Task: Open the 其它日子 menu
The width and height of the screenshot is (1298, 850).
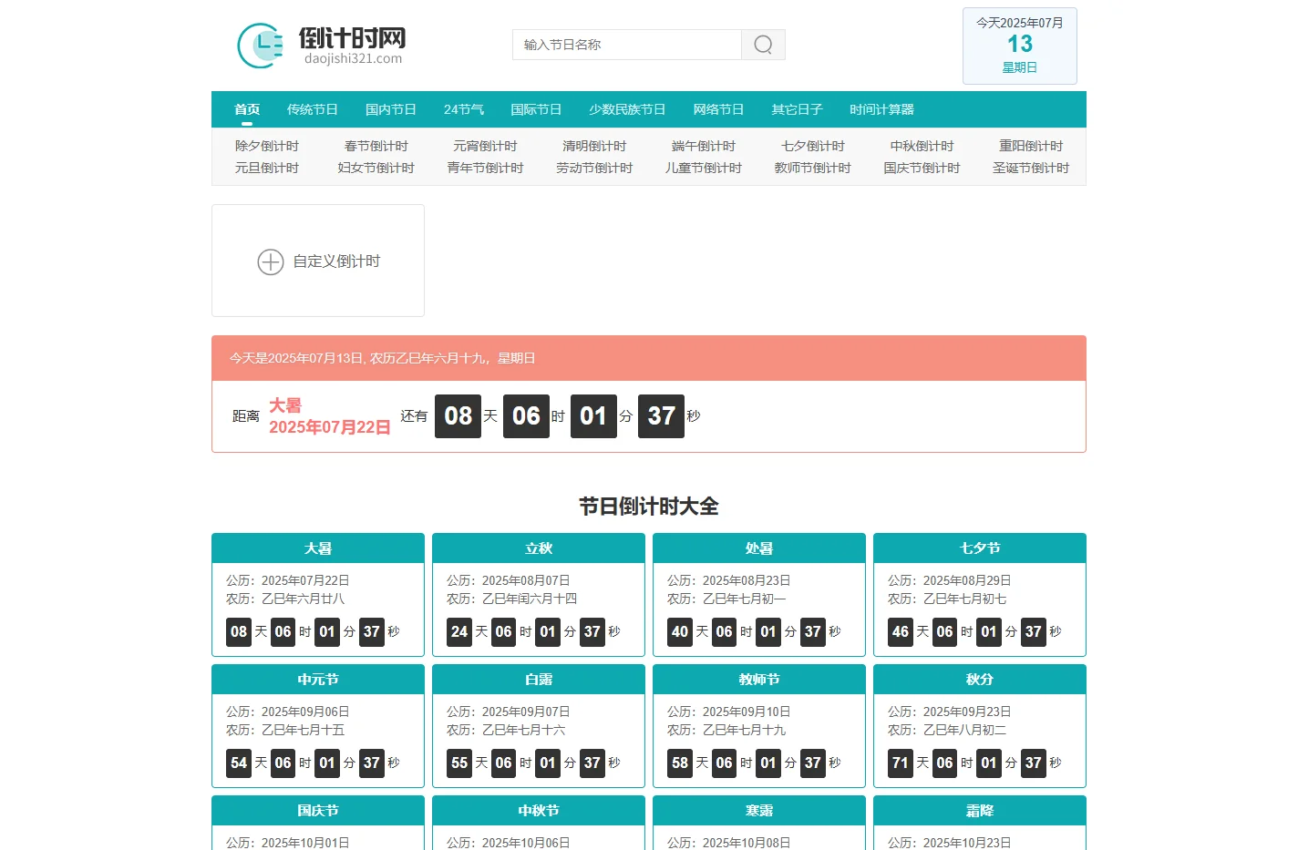Action: pos(797,109)
